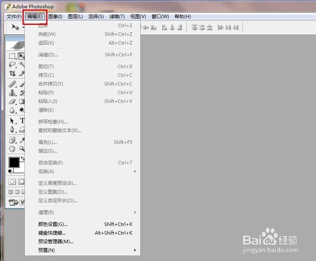Select the Zoom magnifier tool
This screenshot has width=316, height=261.
tap(21, 149)
